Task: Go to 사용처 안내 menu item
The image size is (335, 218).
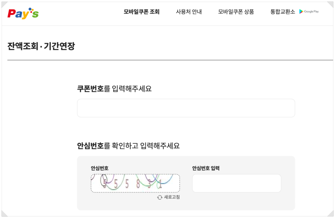Action: (189, 12)
